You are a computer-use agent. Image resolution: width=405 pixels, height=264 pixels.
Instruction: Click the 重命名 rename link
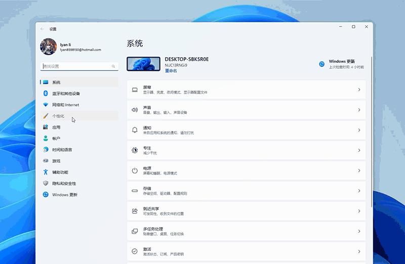point(171,71)
